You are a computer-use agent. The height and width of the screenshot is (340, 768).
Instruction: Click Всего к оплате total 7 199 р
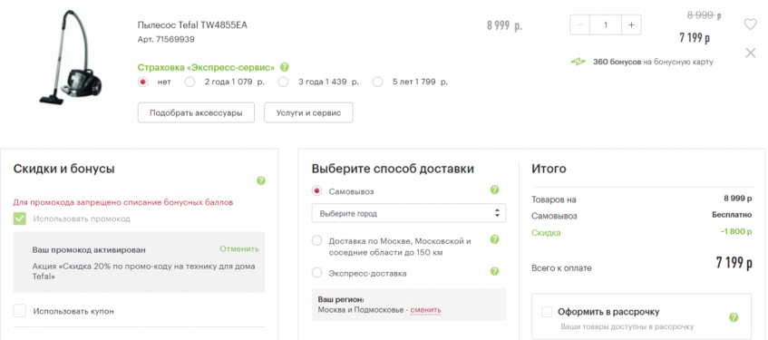(734, 263)
